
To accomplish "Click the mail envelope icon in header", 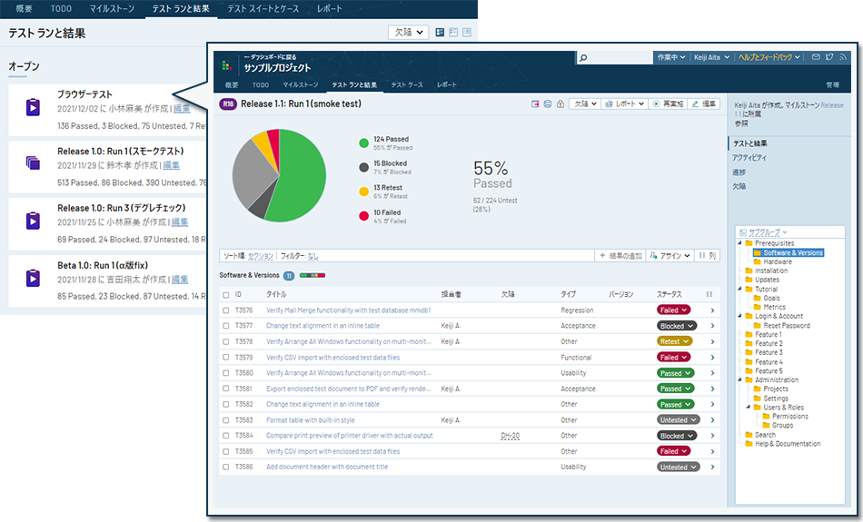I will point(816,56).
